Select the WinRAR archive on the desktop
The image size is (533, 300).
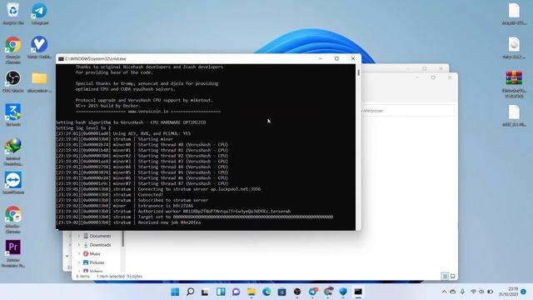click(514, 79)
